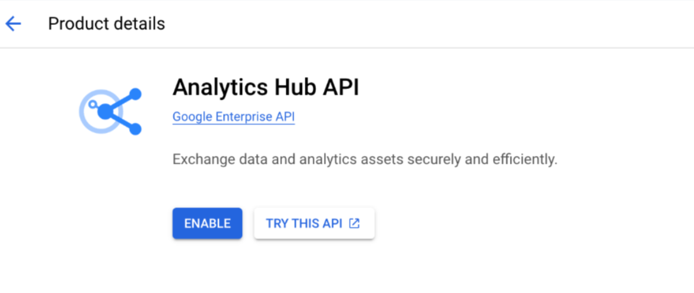Follow the Google Enterprise API link
Image resolution: width=694 pixels, height=293 pixels.
234,117
